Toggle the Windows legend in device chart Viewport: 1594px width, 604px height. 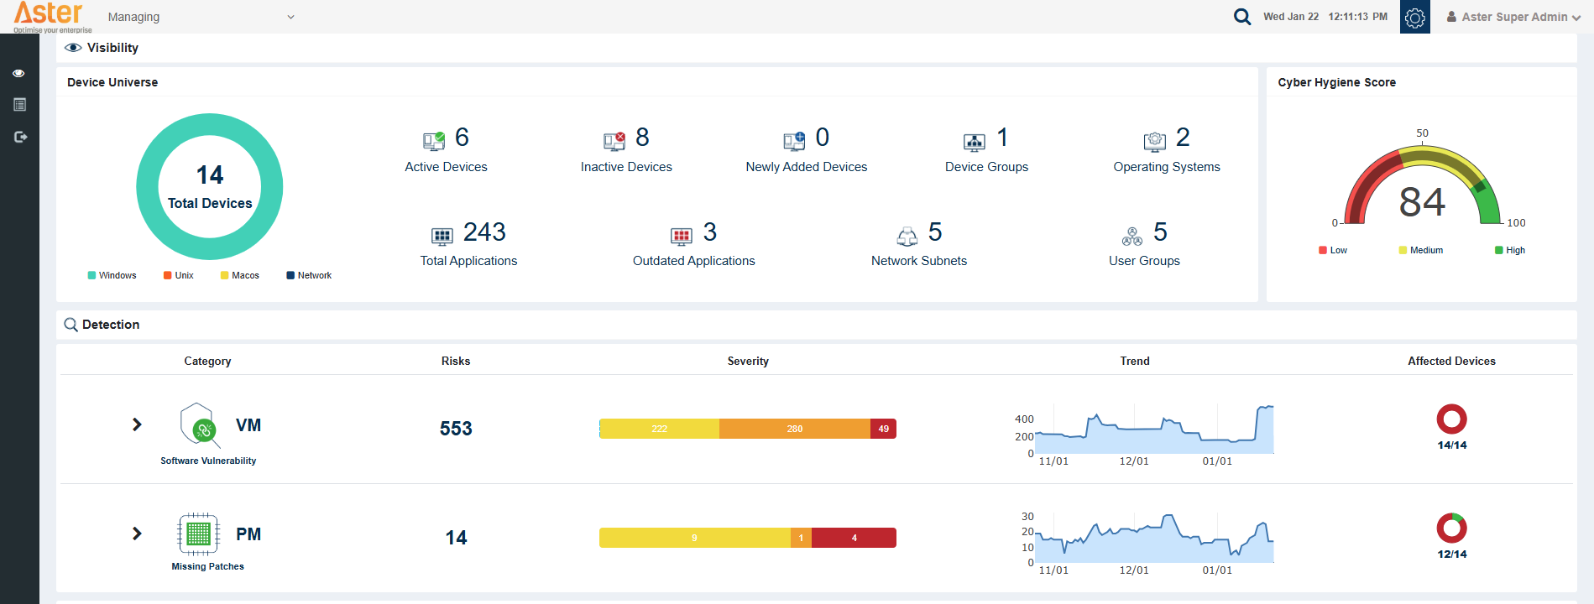[112, 275]
